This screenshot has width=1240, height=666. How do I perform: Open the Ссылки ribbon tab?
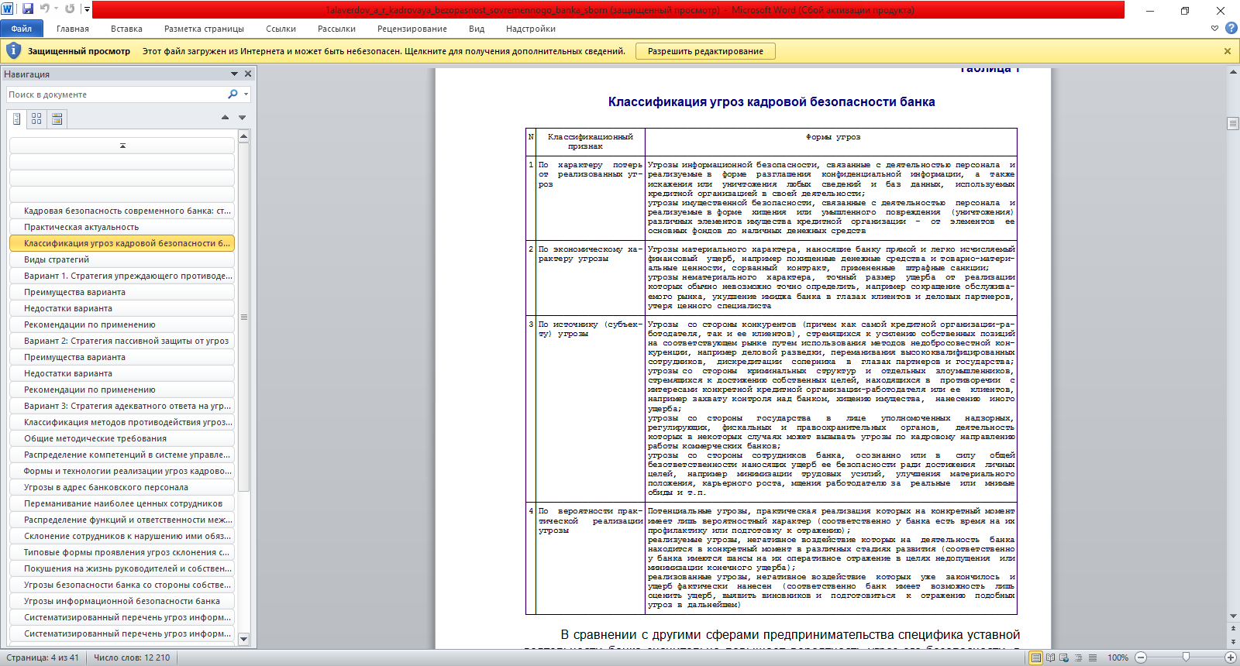281,29
